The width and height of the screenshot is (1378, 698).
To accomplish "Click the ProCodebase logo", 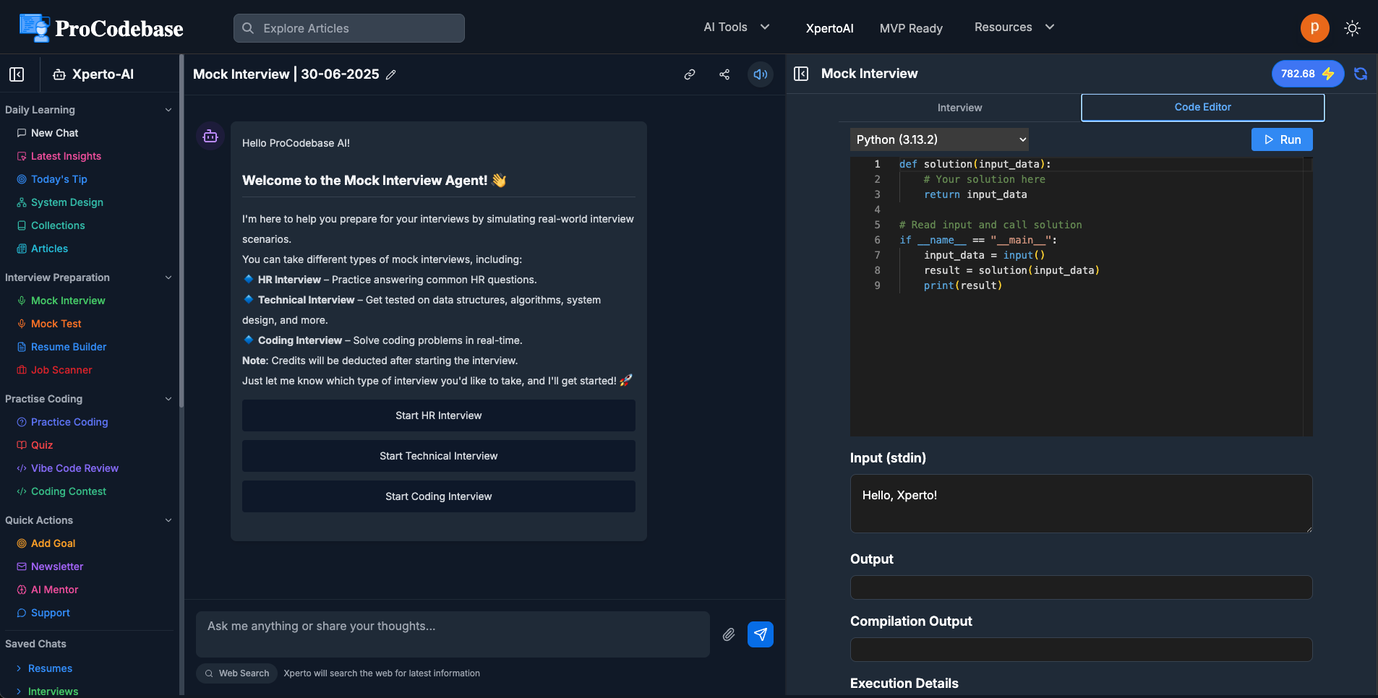I will click(101, 28).
